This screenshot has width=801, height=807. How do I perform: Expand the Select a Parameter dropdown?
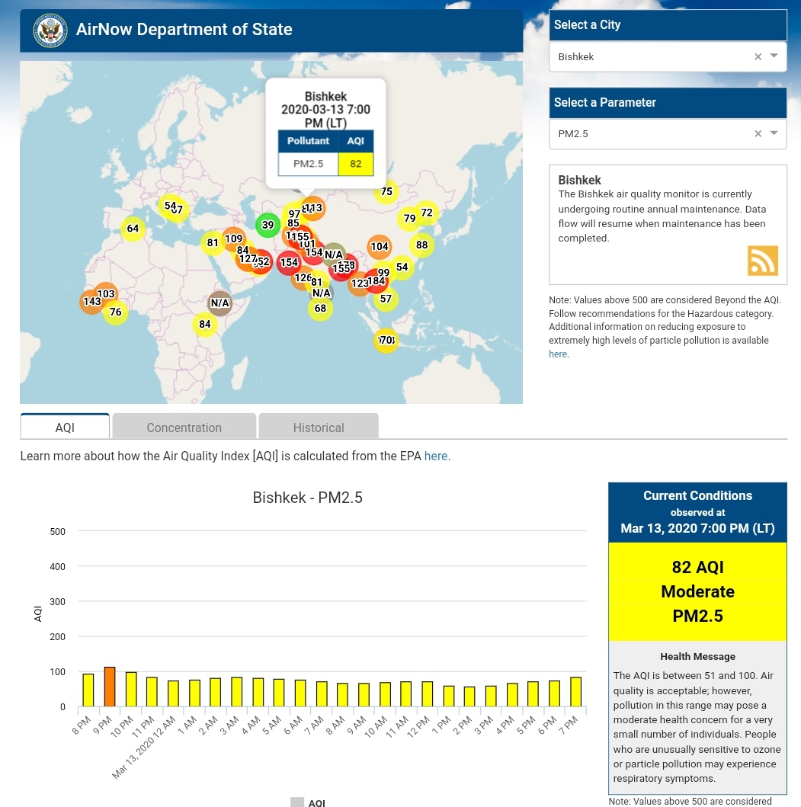[x=774, y=133]
